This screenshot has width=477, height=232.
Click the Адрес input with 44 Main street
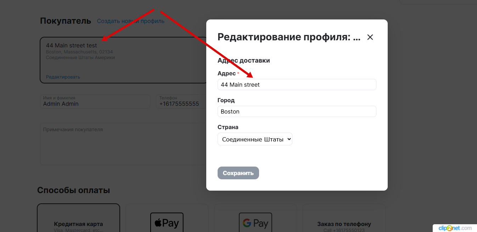(297, 85)
